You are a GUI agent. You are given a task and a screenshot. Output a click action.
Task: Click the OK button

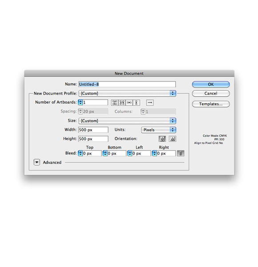(x=211, y=84)
